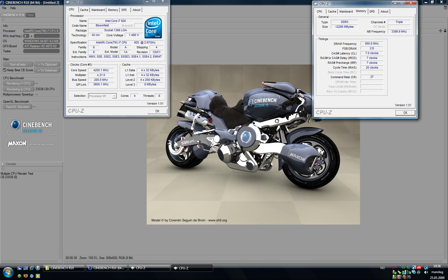Switch to CINEBENCH R10 panel tab
448x280 pixels.
(13, 15)
